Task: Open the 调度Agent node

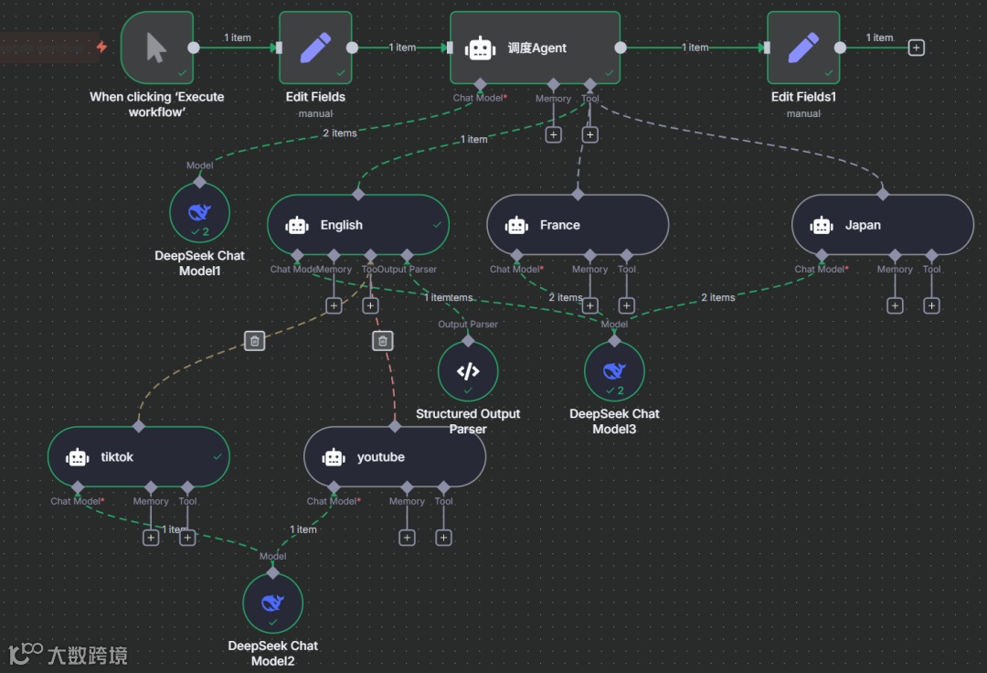Action: [535, 48]
